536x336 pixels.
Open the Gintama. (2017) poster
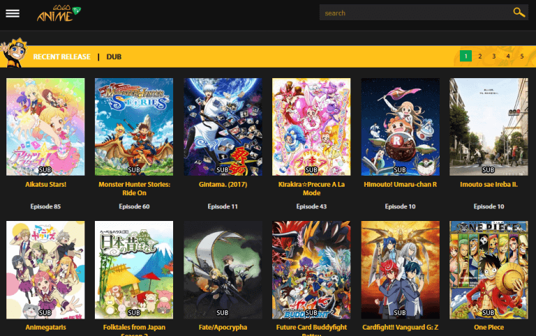coord(223,127)
